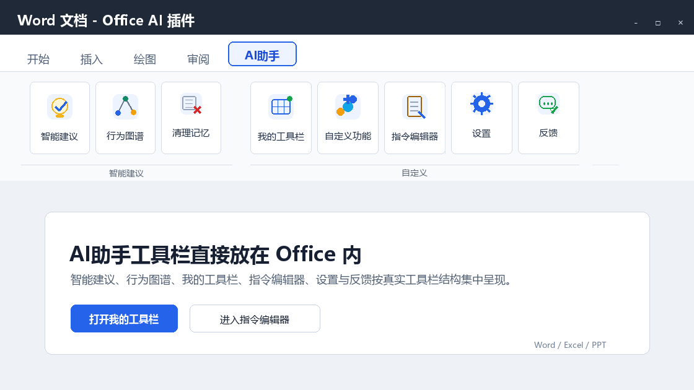Click the heading AI助手工具栏直接放在 Office 内
Viewport: 694px width, 390px height.
tap(216, 254)
